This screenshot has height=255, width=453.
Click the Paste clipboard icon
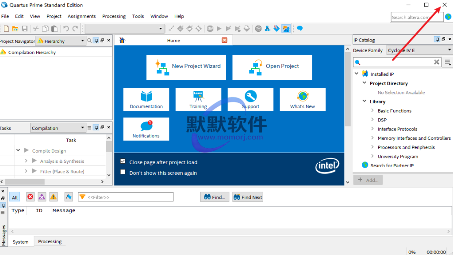coord(54,29)
